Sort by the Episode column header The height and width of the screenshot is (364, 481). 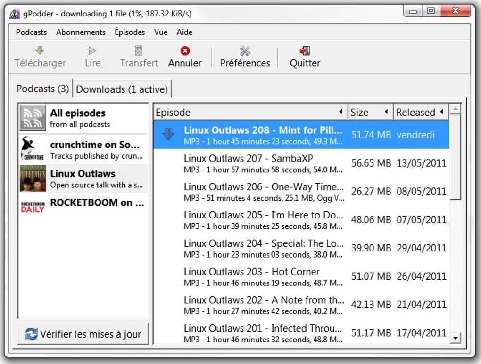[250, 112]
